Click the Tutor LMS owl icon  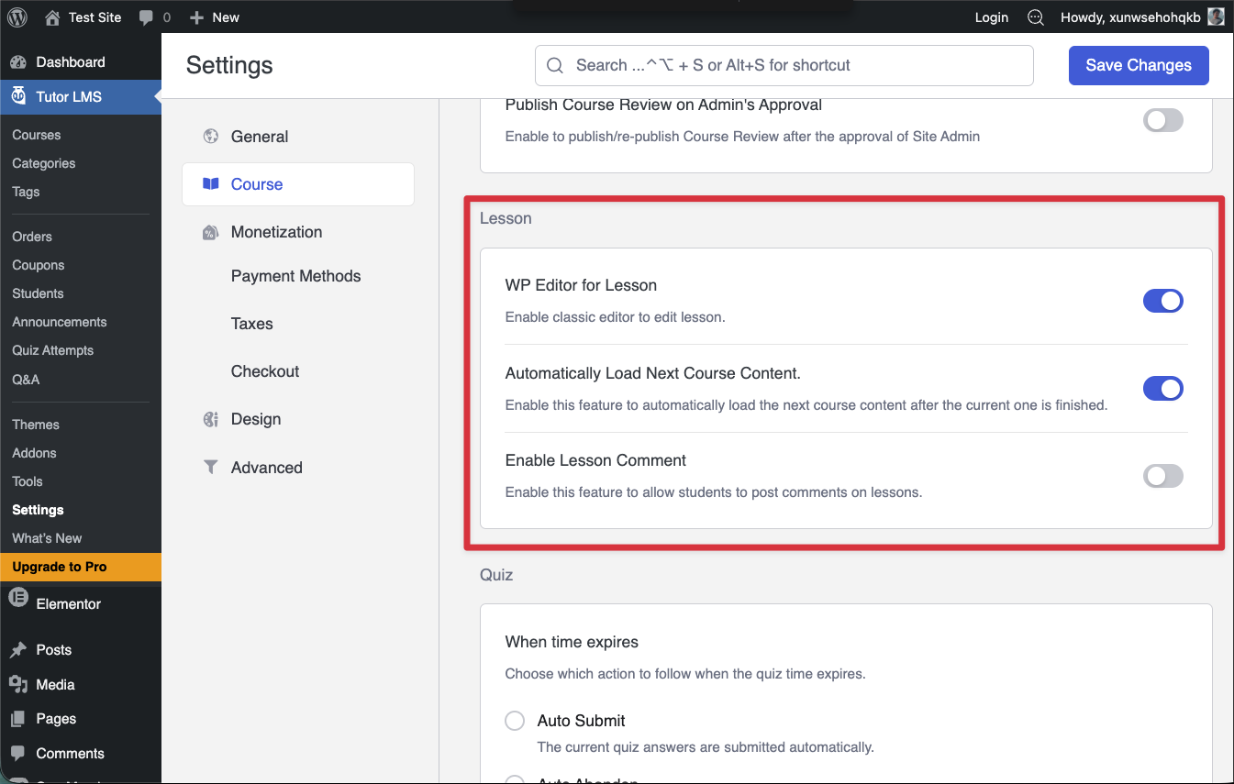pyautogui.click(x=18, y=96)
